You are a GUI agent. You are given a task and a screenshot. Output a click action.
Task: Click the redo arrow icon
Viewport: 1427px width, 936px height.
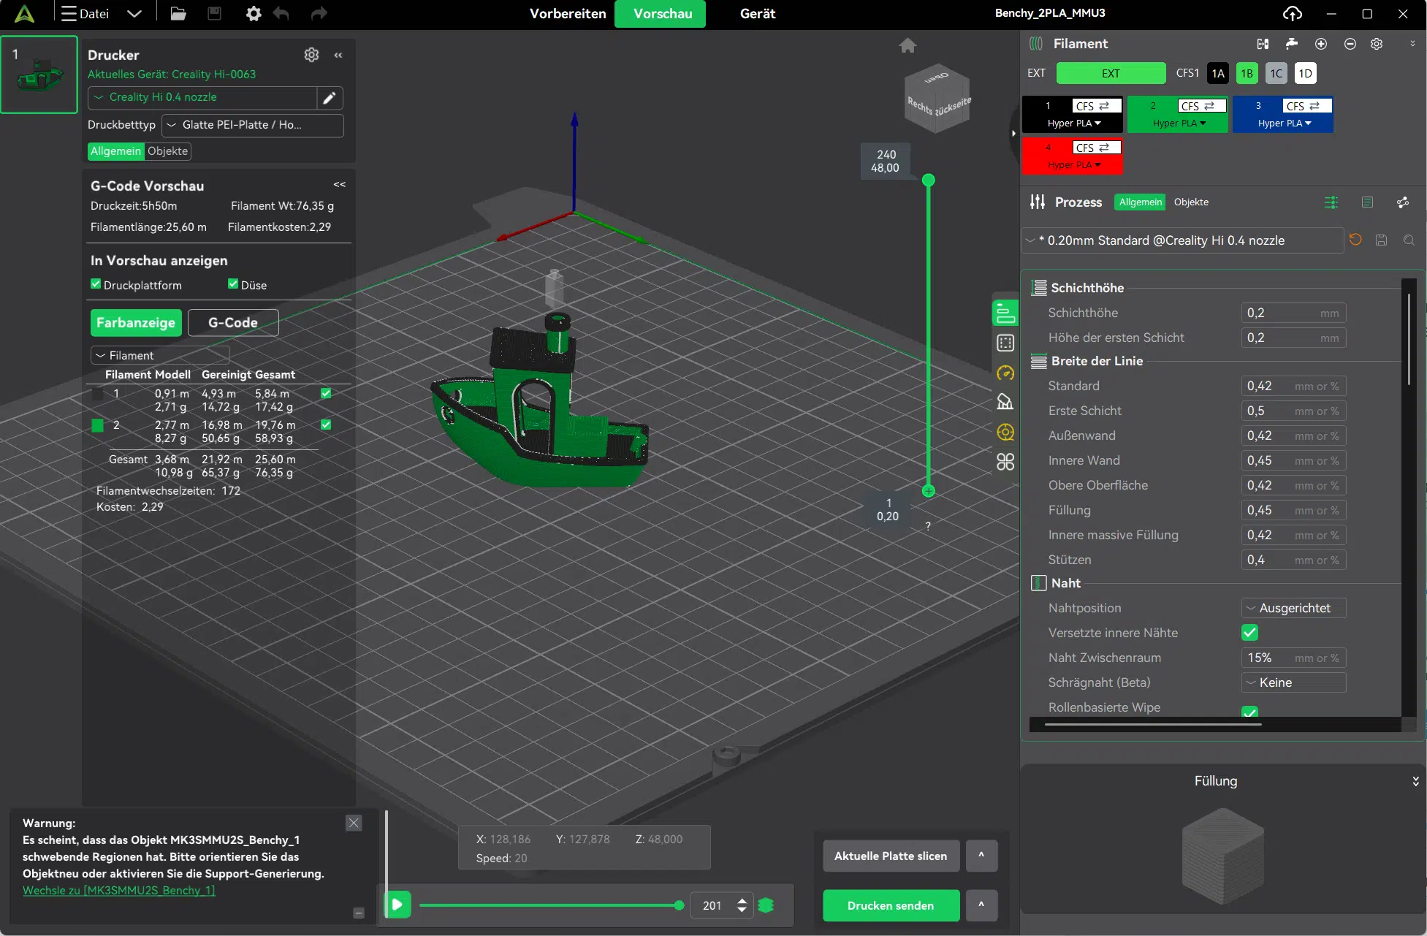(x=319, y=13)
